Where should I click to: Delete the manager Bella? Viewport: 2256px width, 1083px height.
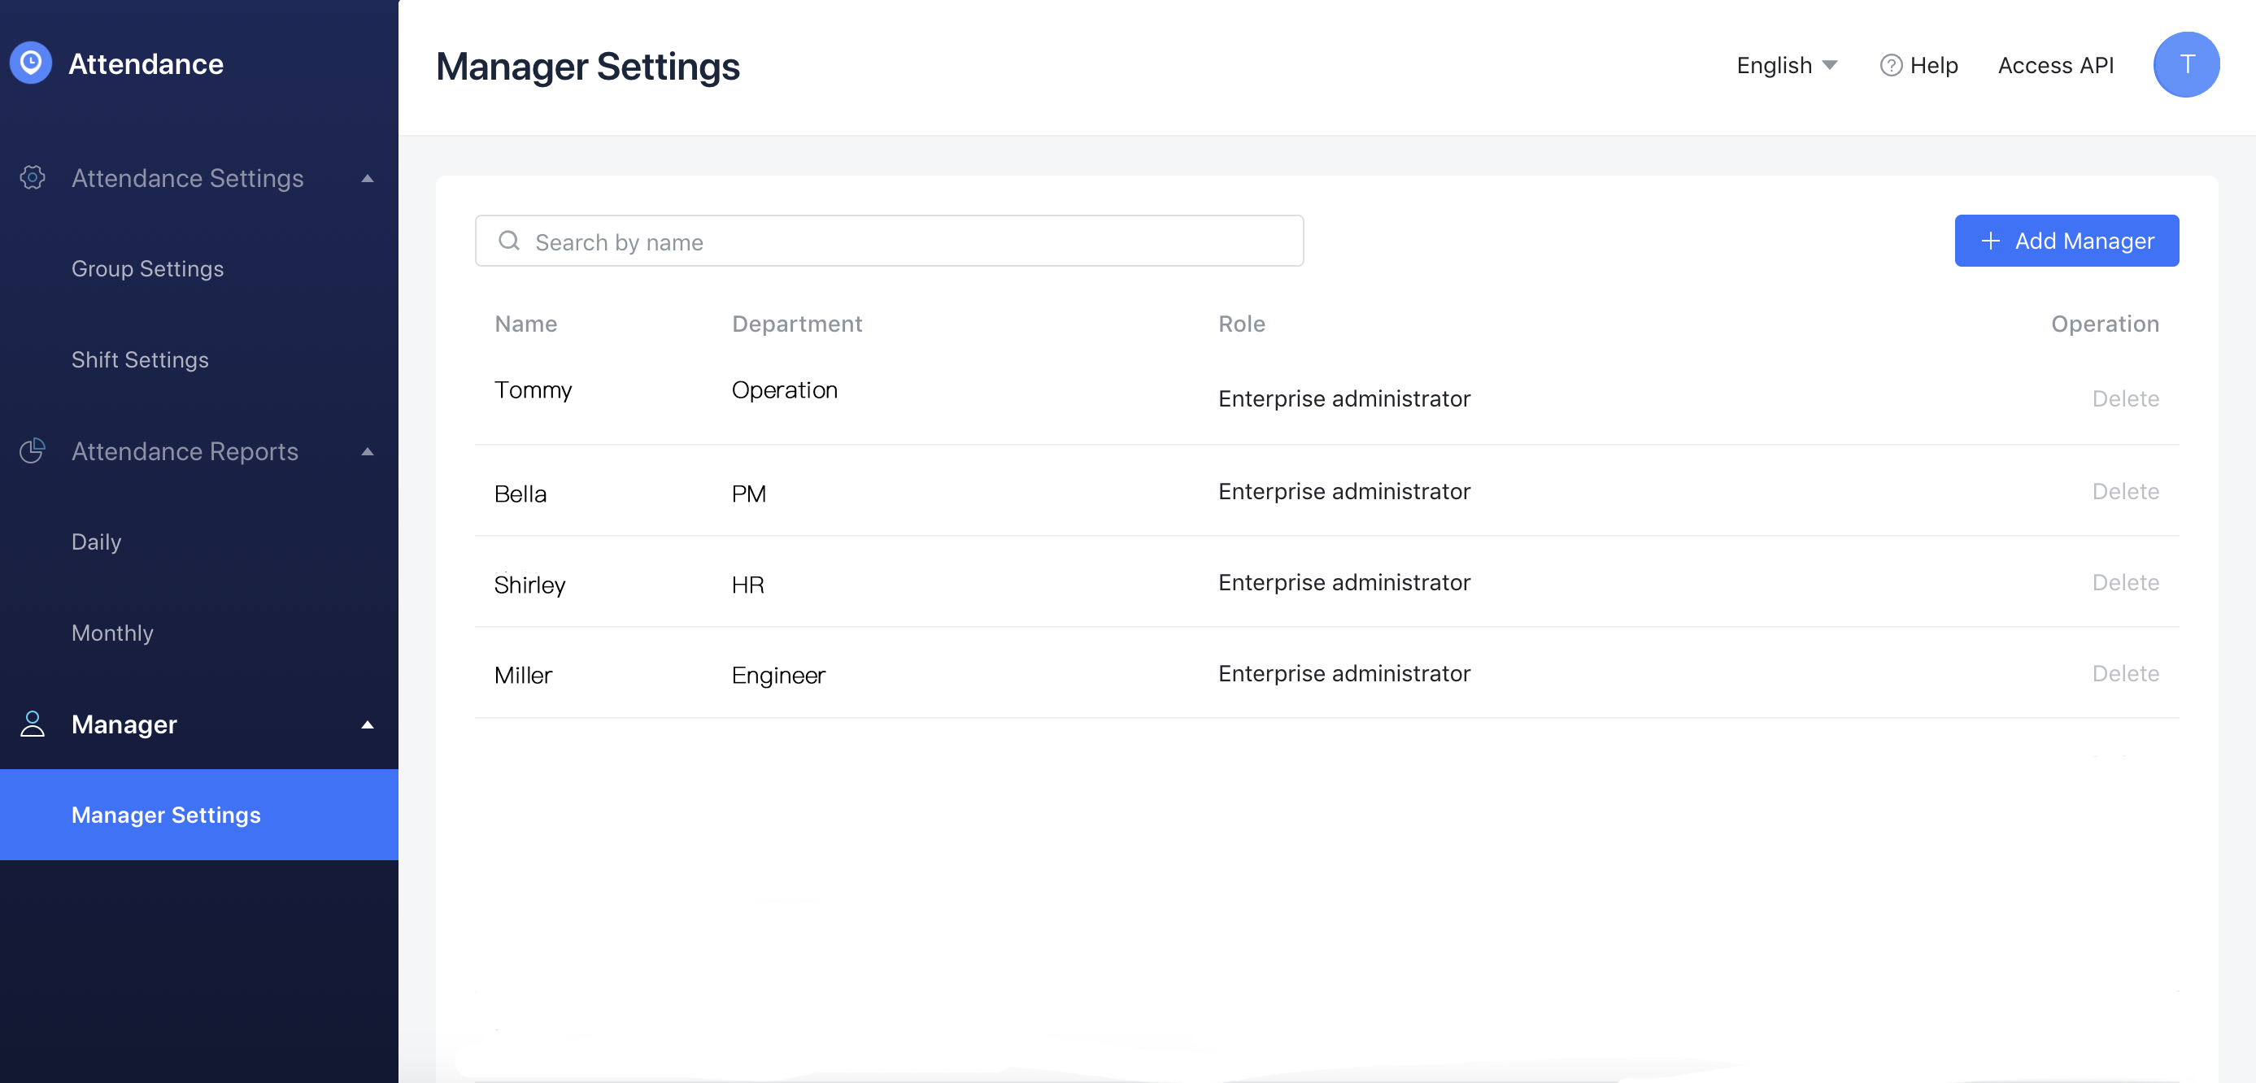coord(2126,492)
